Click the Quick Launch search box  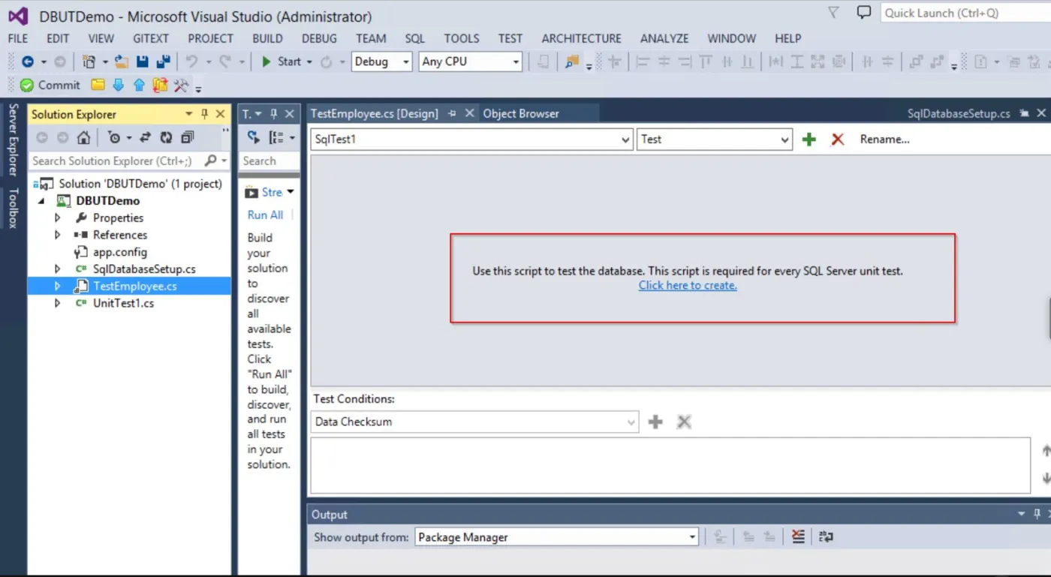click(965, 13)
